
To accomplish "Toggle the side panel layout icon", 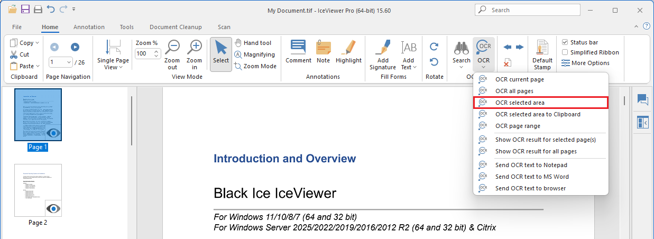I will [642, 122].
